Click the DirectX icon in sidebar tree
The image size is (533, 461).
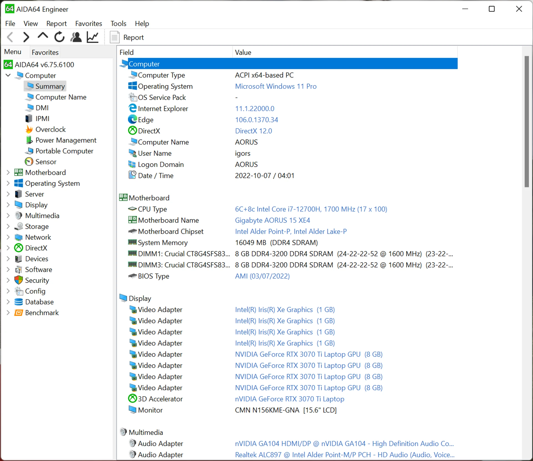tap(19, 248)
